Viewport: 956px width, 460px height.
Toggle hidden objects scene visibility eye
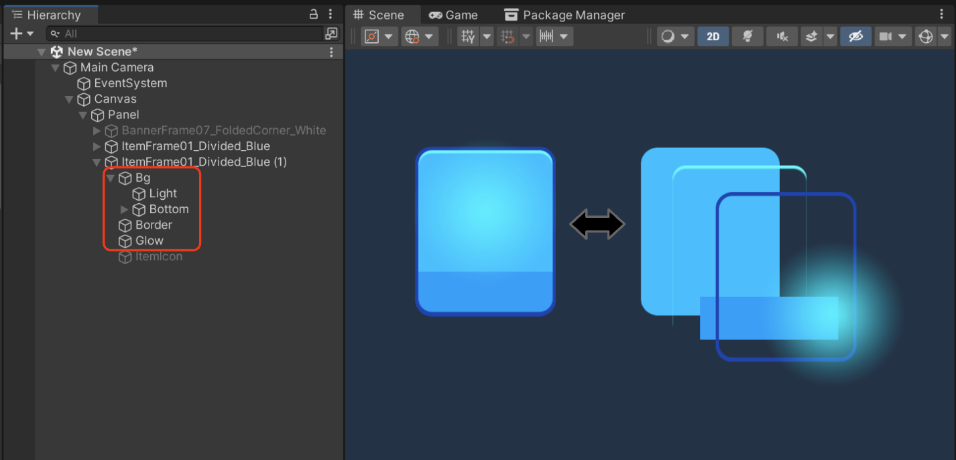point(855,37)
